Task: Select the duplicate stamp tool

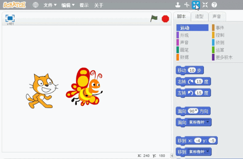Action: (178, 5)
